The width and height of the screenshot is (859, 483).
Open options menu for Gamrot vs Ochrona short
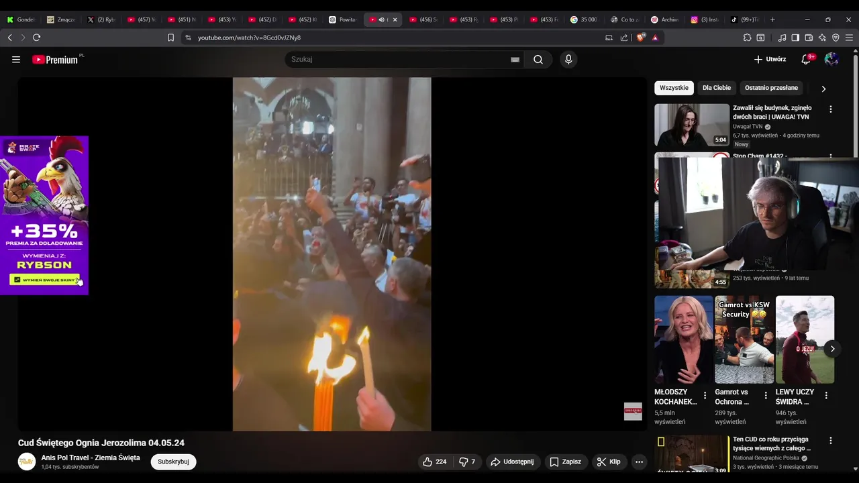(x=766, y=396)
